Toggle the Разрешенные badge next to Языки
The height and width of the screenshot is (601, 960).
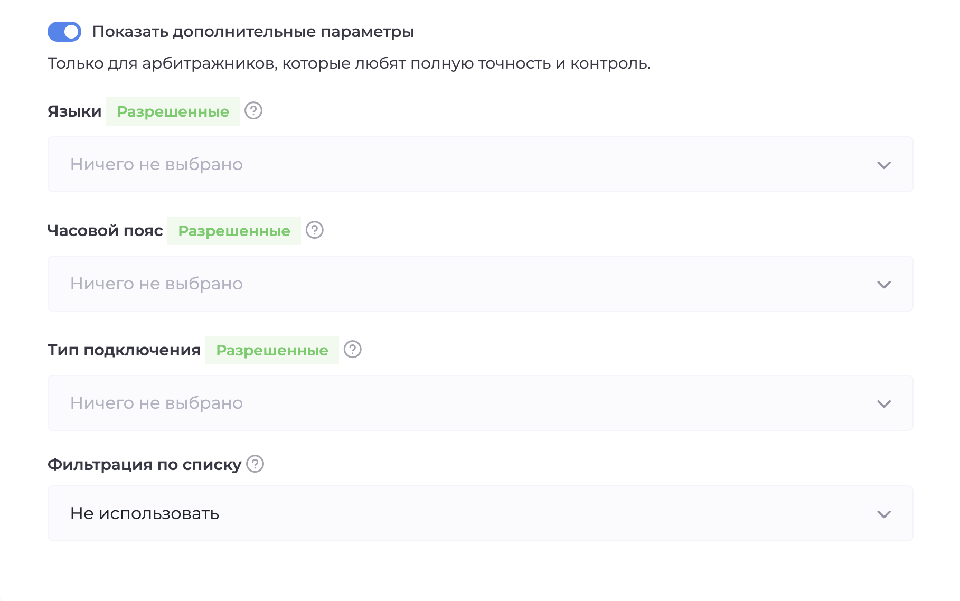tap(173, 111)
